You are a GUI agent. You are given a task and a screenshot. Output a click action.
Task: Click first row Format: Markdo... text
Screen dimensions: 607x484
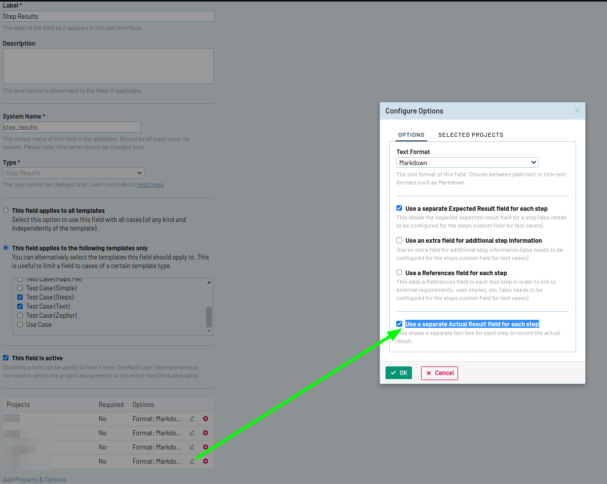click(157, 419)
